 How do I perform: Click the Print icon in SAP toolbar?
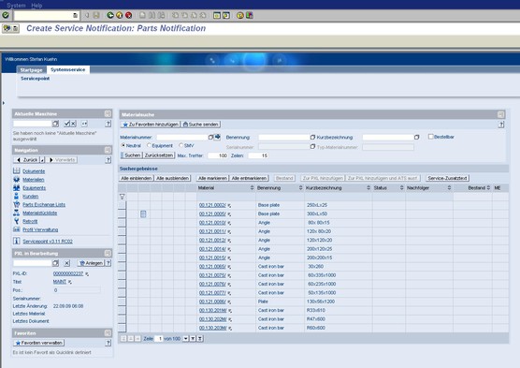coord(142,15)
